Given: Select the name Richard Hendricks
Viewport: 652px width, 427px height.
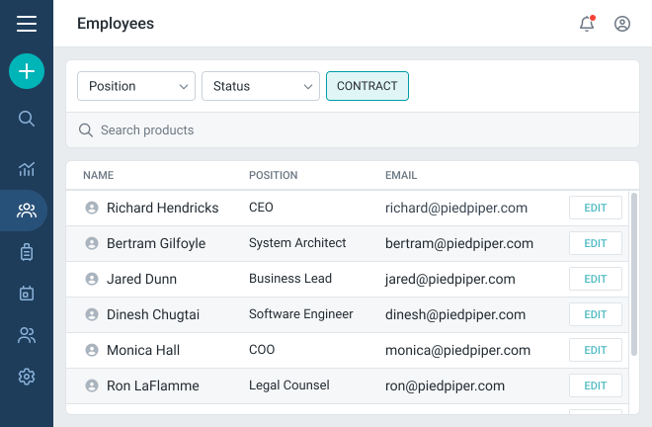Looking at the screenshot, I should point(163,208).
